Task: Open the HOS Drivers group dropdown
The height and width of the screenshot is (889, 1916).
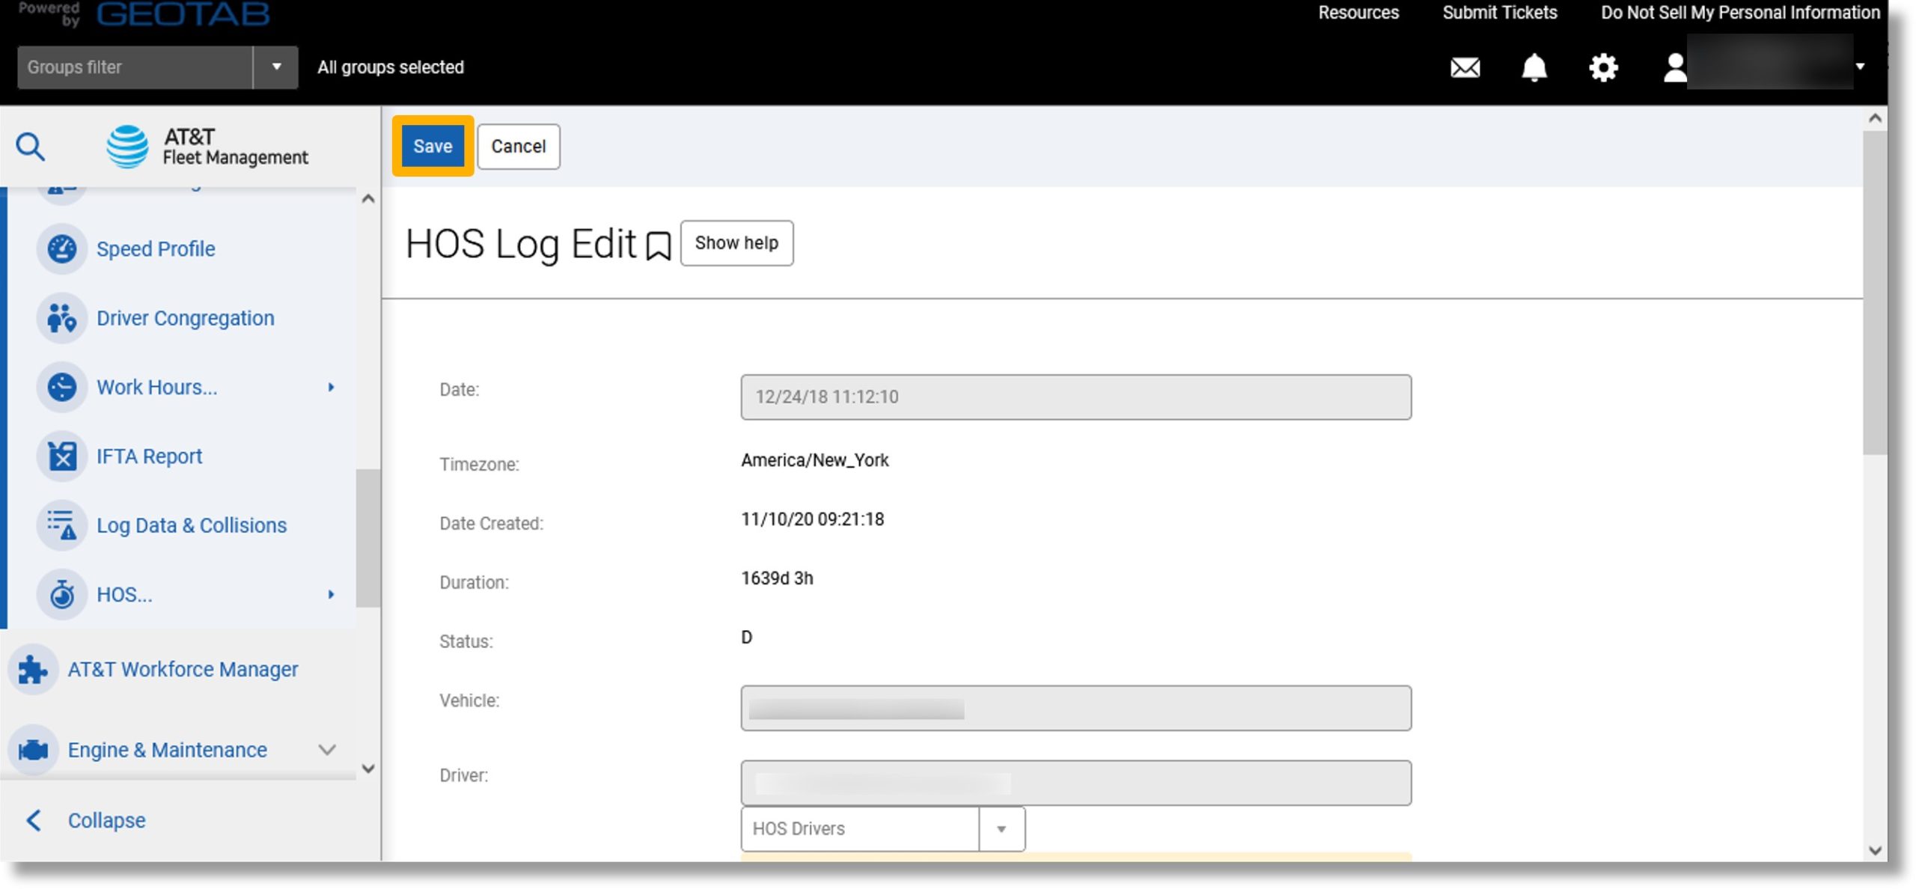Action: [1002, 828]
